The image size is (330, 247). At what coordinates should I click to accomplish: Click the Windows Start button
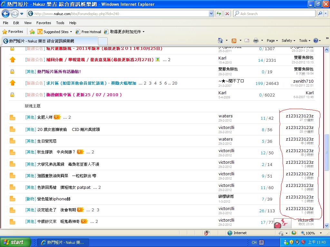15,242
